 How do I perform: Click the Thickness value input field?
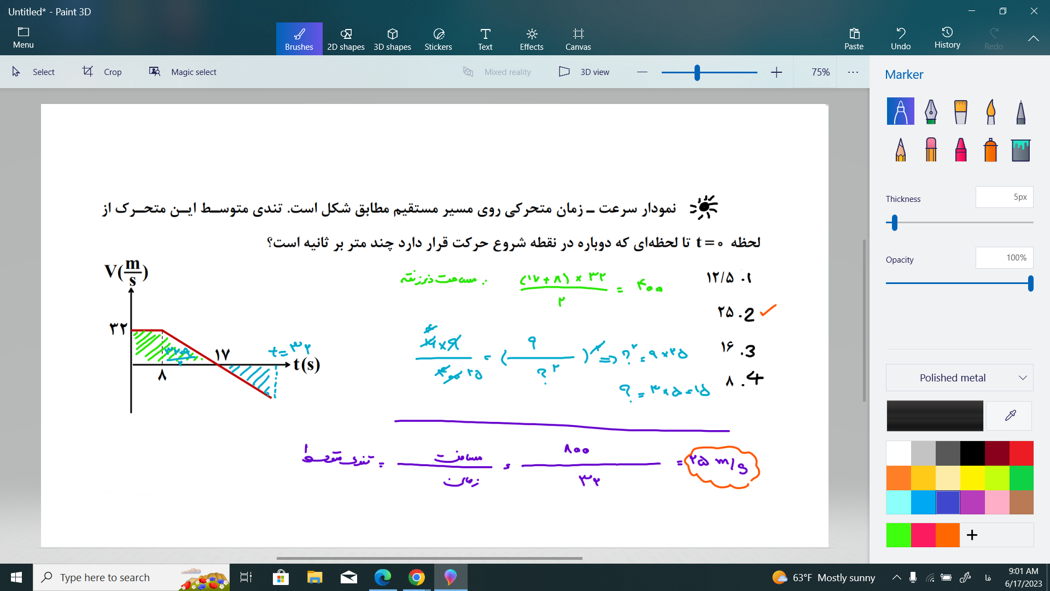click(x=1004, y=197)
